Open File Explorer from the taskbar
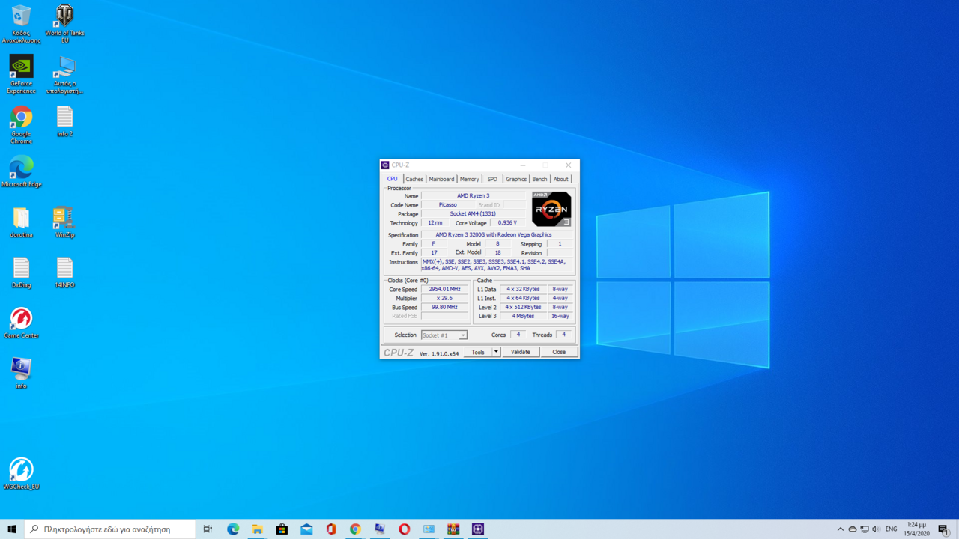Image resolution: width=959 pixels, height=539 pixels. click(x=257, y=529)
